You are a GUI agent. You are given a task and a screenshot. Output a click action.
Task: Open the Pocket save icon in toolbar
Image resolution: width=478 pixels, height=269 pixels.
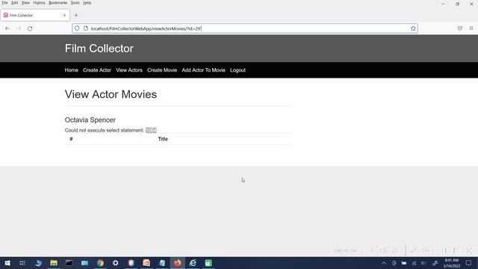click(x=460, y=28)
